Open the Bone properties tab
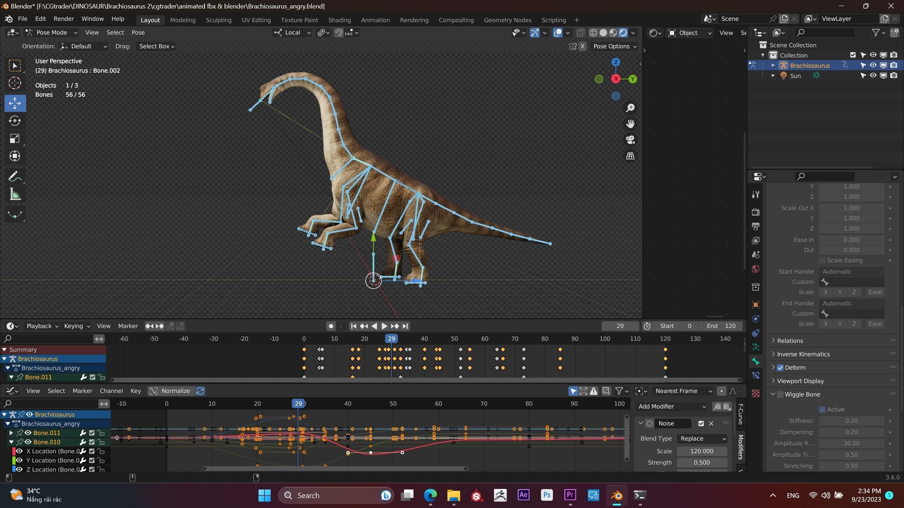Viewport: 904px width, 508px height. coord(756,361)
